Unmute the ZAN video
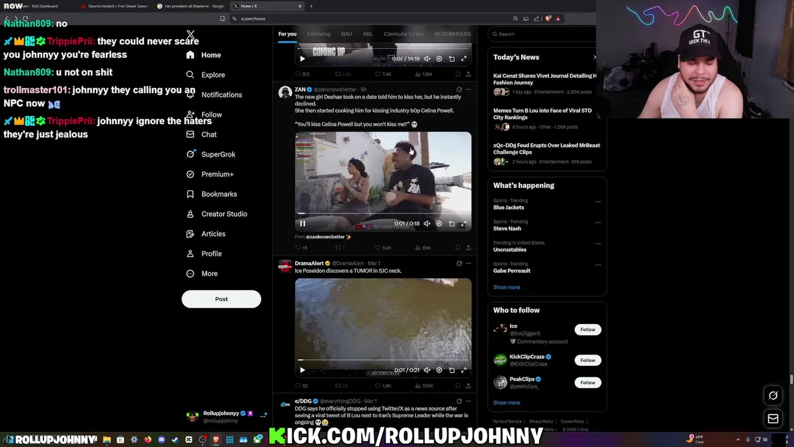Screen dimensions: 794x447 (x=427, y=223)
